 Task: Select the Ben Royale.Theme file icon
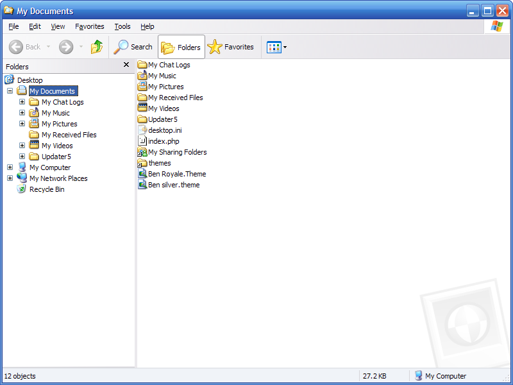pyautogui.click(x=142, y=174)
